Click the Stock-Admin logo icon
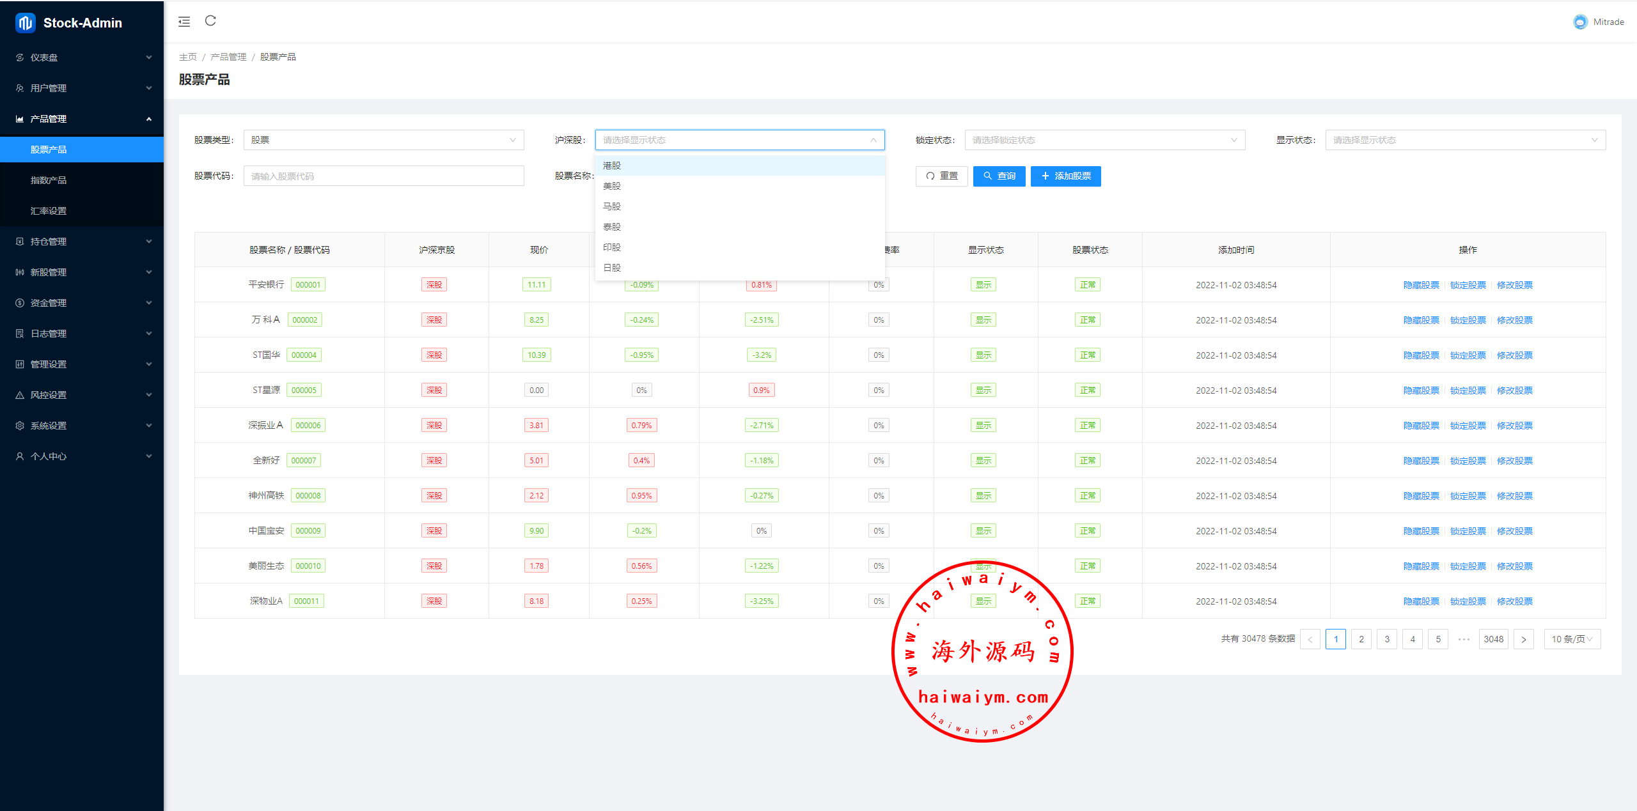The height and width of the screenshot is (811, 1637). coord(26,23)
